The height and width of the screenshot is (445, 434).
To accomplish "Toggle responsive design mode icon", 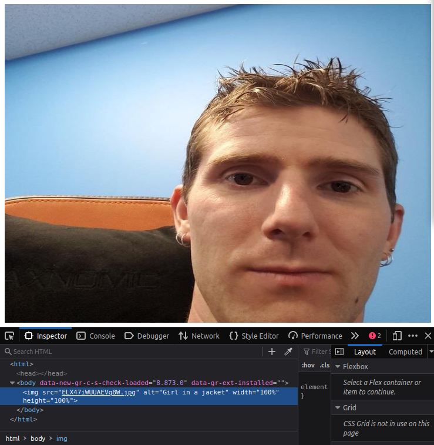I will (397, 336).
